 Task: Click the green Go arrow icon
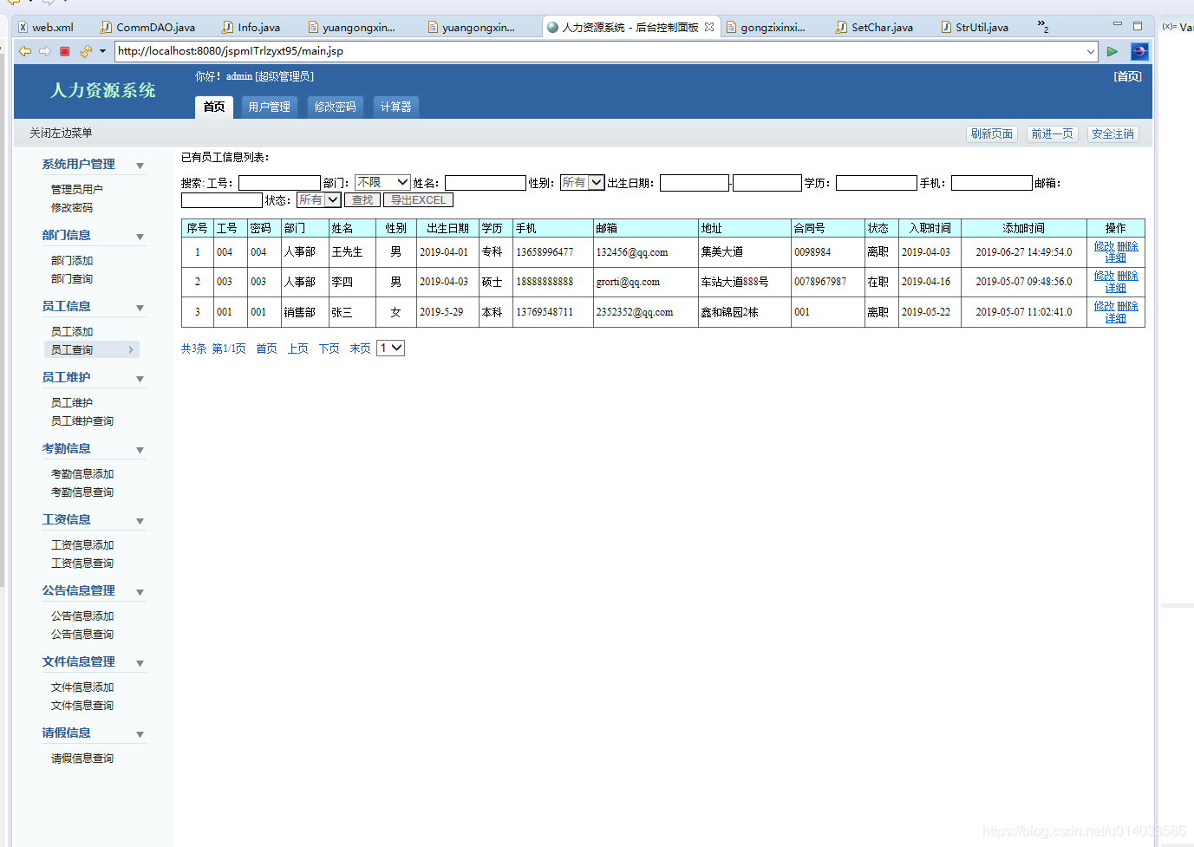pyautogui.click(x=1112, y=51)
